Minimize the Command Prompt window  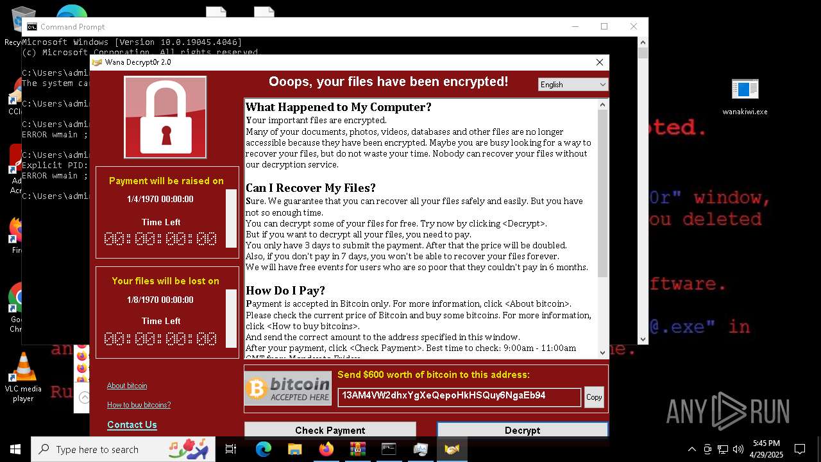(x=575, y=26)
